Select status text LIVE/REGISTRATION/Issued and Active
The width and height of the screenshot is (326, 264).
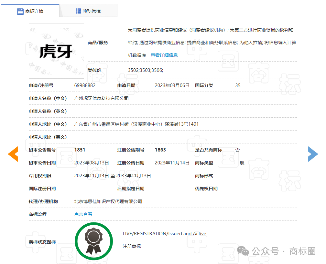click(164, 234)
